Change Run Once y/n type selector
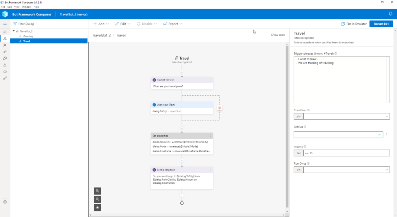397x217 pixels. [x=299, y=170]
